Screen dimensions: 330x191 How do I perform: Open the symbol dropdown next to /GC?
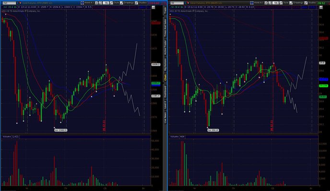click(18, 3)
